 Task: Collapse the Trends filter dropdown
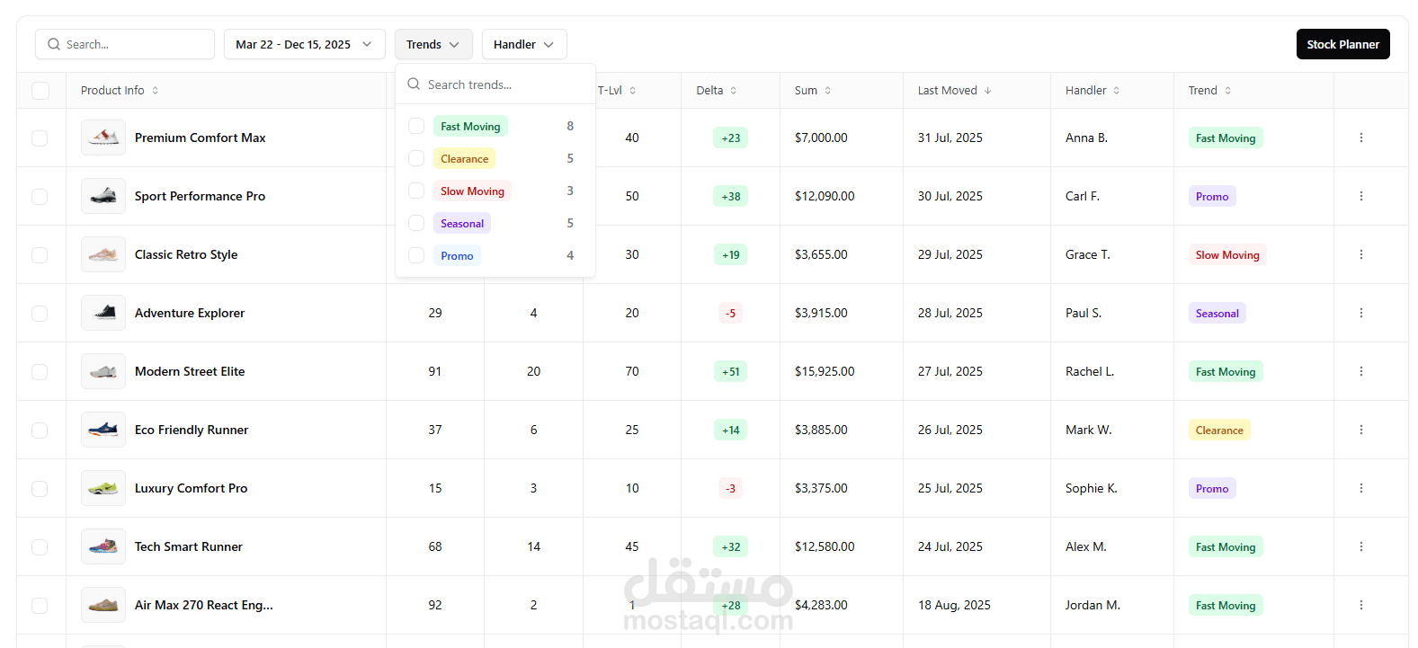pos(433,44)
